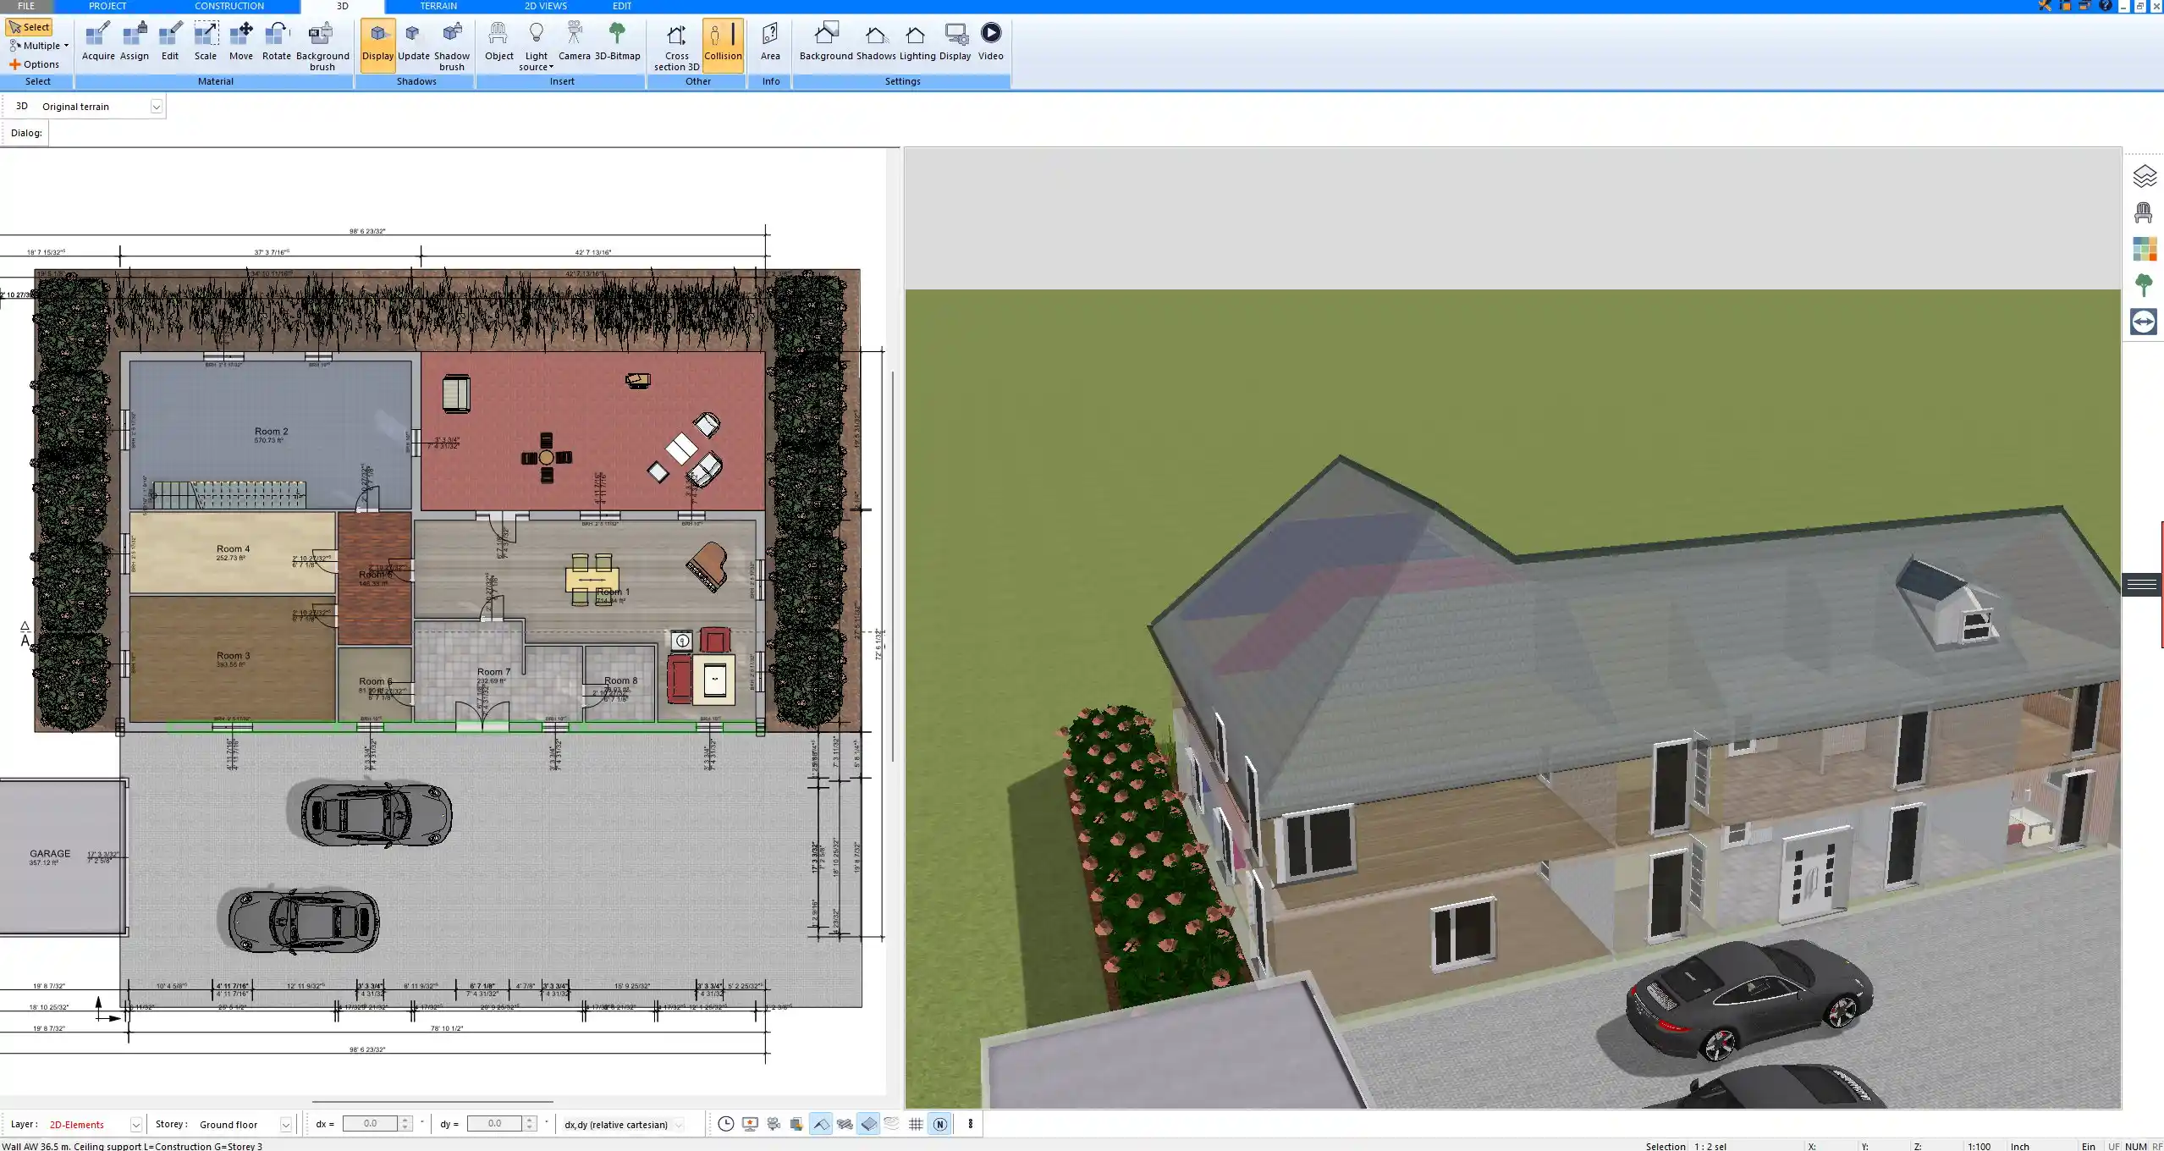Enable the grid display
Screen dimensions: 2164x1151
point(917,1124)
